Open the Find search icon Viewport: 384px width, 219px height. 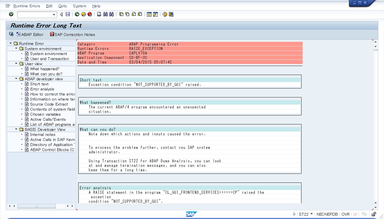(x=105, y=14)
